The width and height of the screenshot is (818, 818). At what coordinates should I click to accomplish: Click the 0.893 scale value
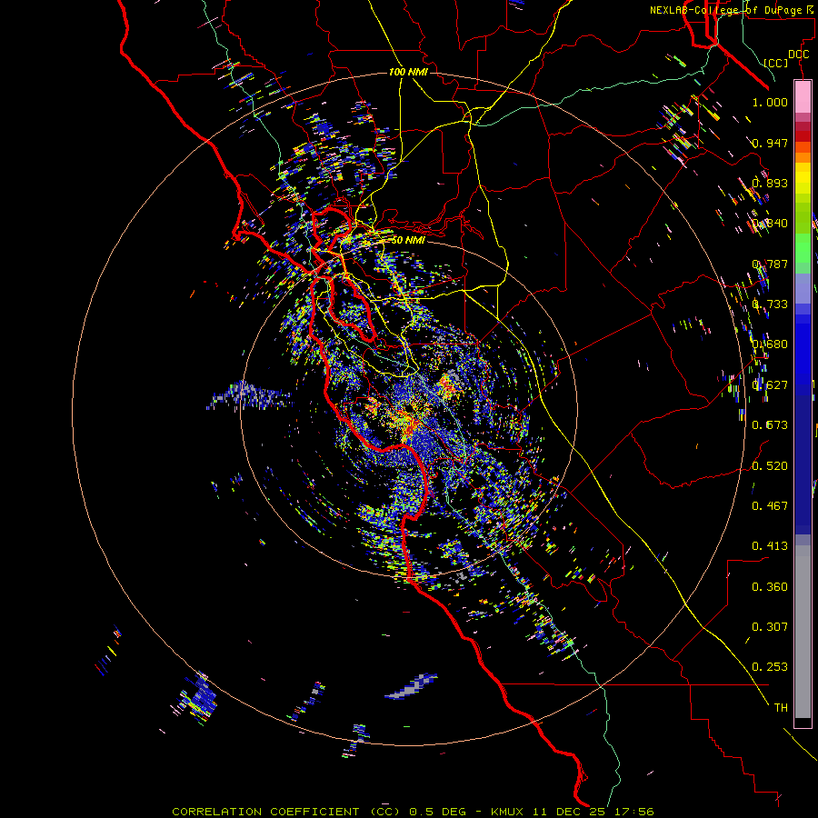[770, 183]
